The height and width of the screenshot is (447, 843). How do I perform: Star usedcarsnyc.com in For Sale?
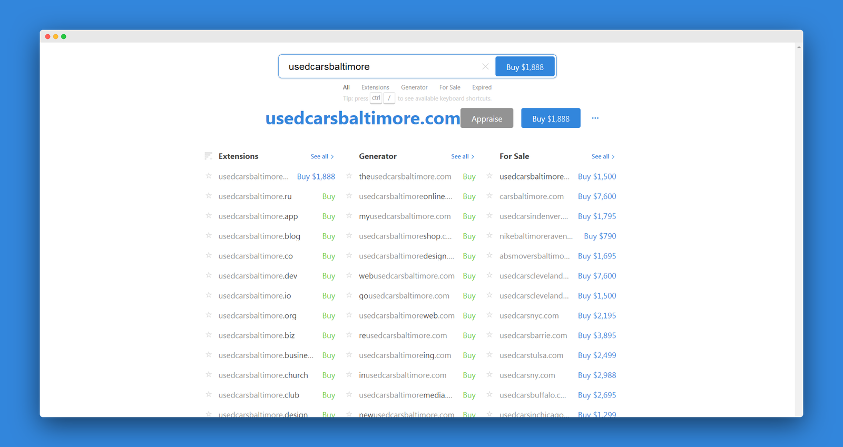click(489, 315)
